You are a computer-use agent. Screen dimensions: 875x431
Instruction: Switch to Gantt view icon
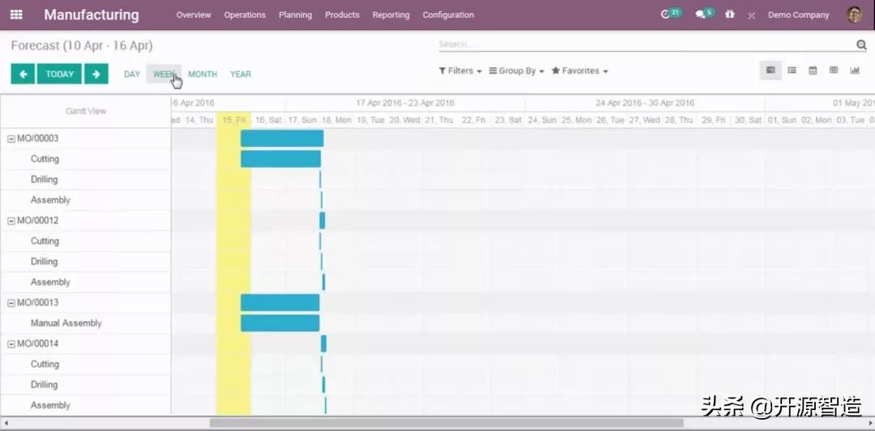point(770,70)
